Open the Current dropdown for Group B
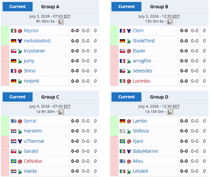Image resolution: width=210 pixels, height=177 pixels. pos(126,7)
